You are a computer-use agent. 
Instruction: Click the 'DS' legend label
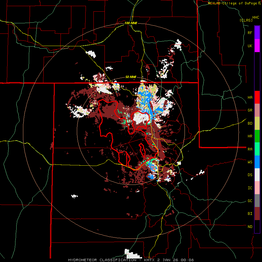250,175
